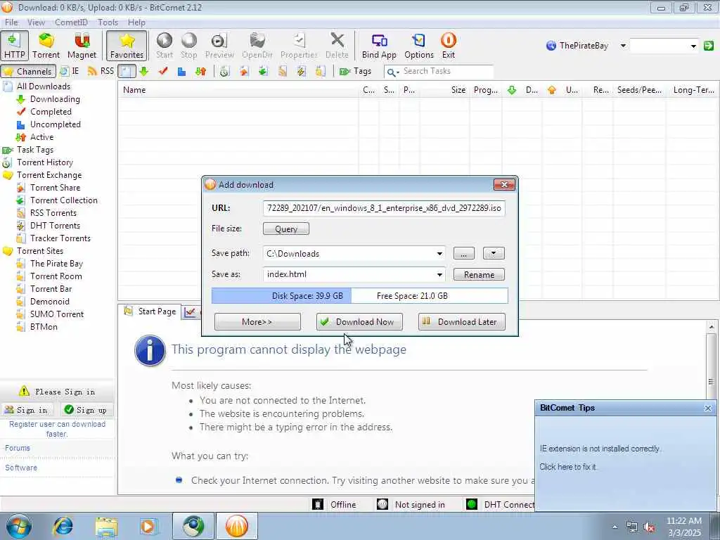Open the Tools menu
This screenshot has width=720, height=540.
point(108,22)
